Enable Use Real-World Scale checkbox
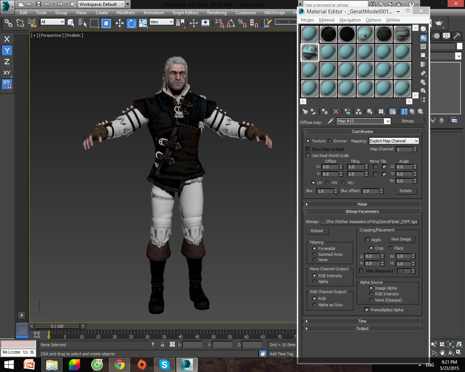 click(x=308, y=155)
